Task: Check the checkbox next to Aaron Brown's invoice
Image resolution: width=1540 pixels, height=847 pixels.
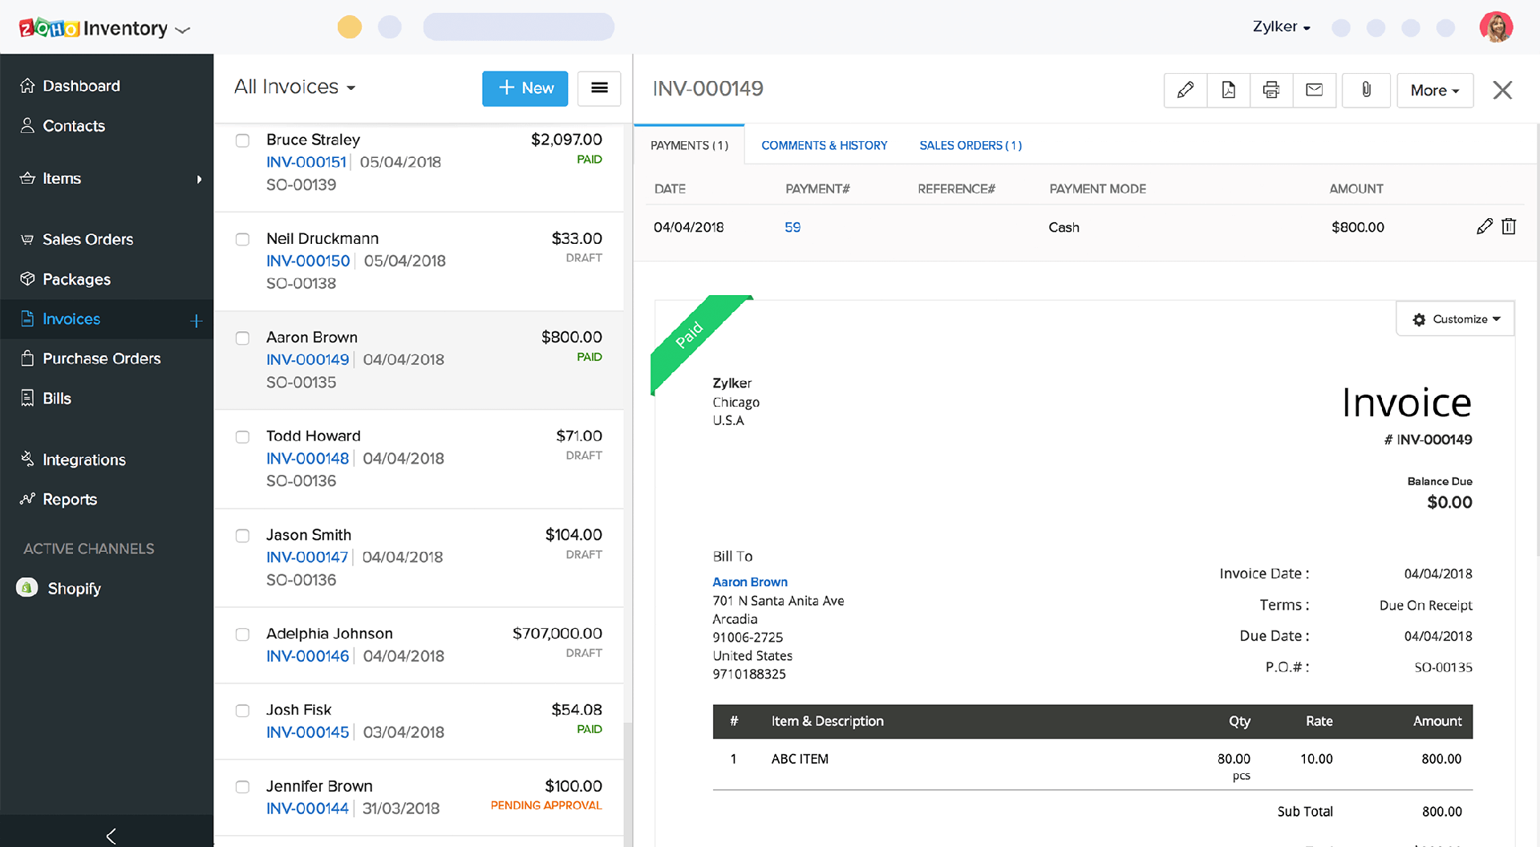Action: 242,338
